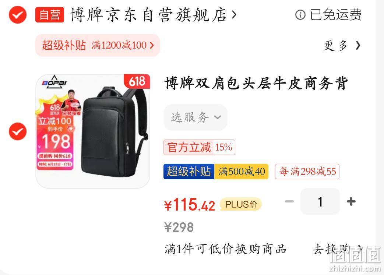Focus the quantity field showing 1

point(320,201)
